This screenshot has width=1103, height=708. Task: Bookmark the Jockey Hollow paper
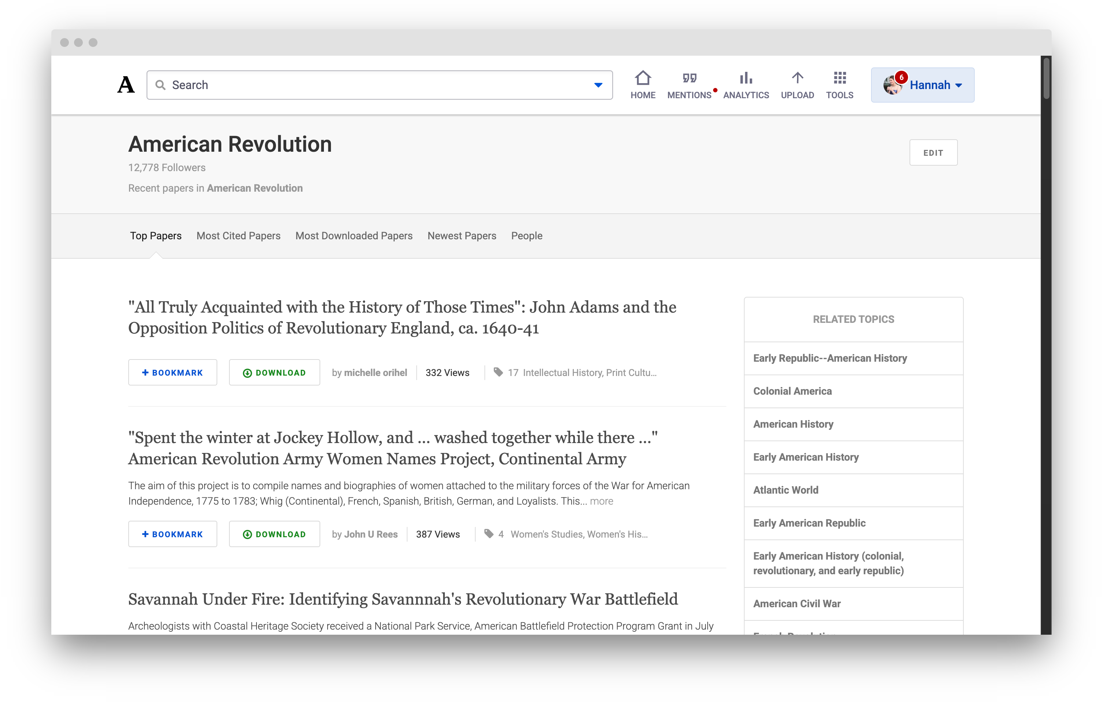pos(173,534)
